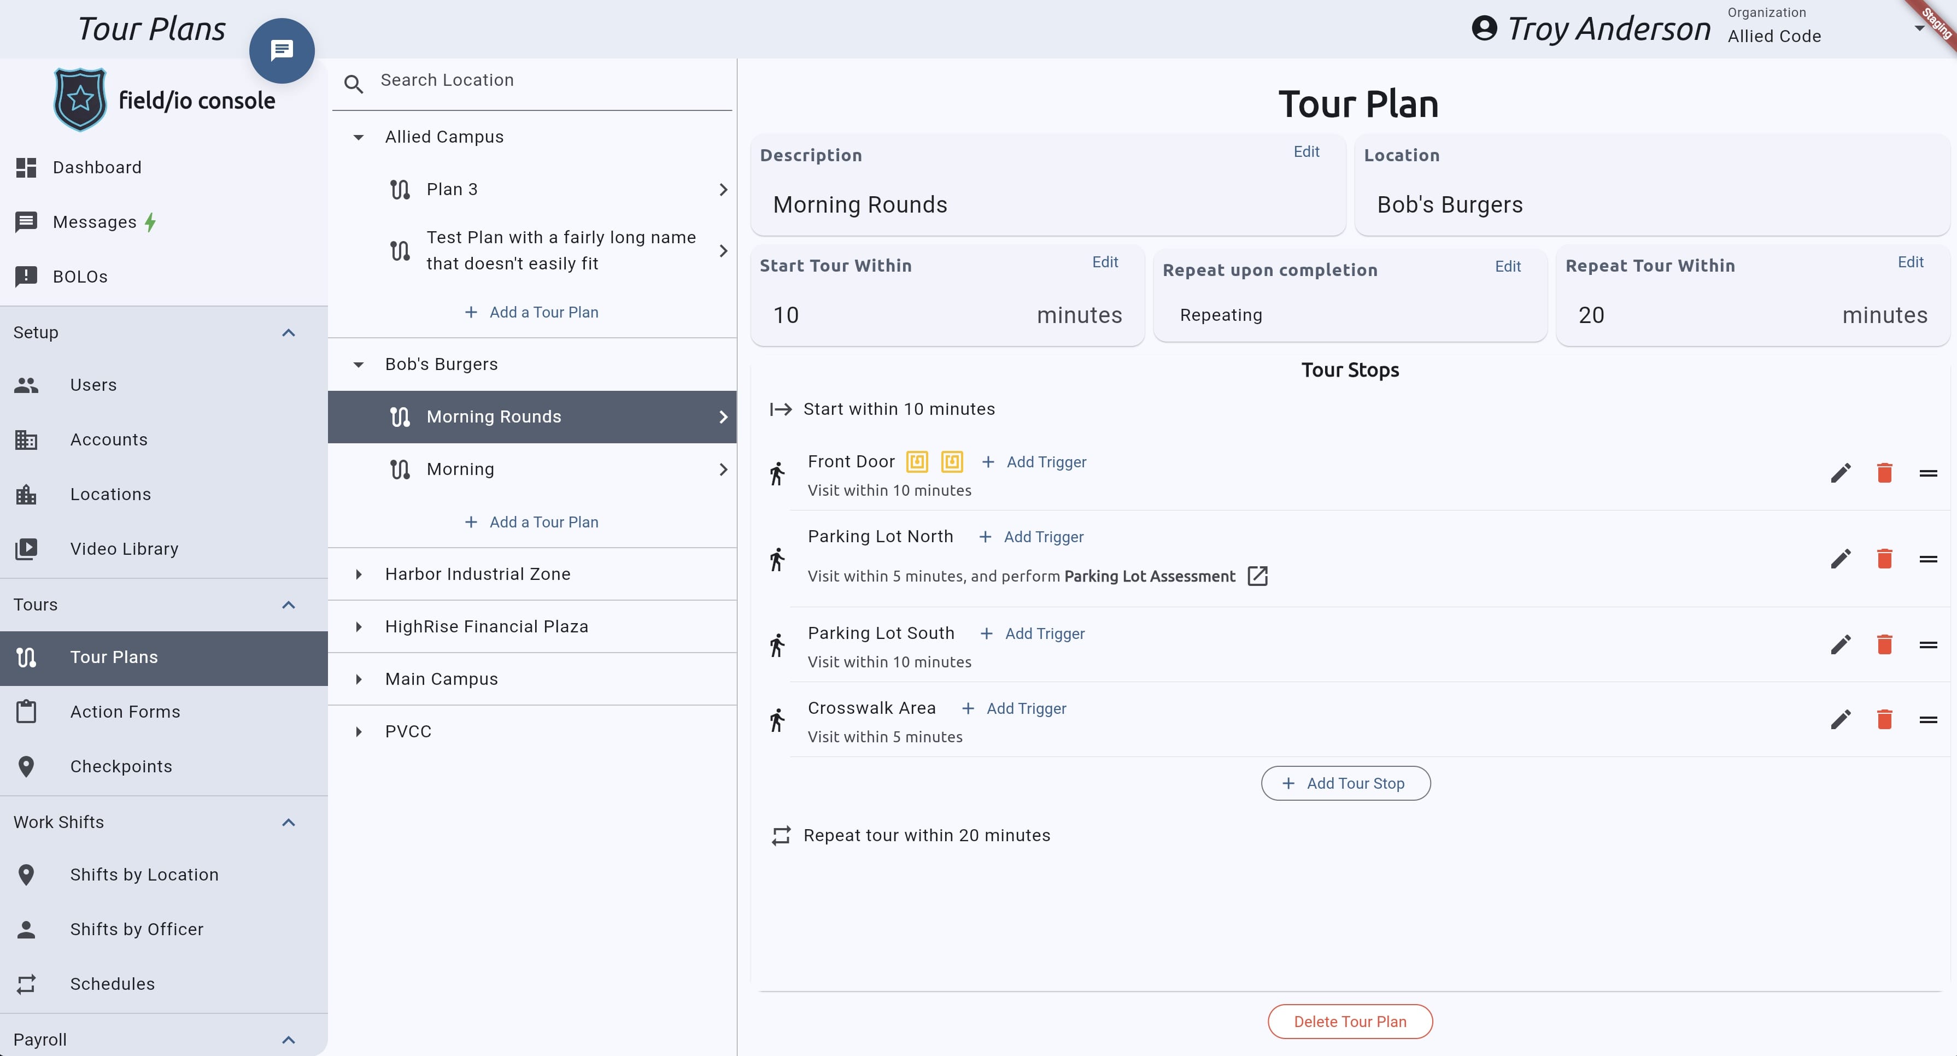Click the repeat tour loop icon
1957x1056 pixels.
click(781, 836)
